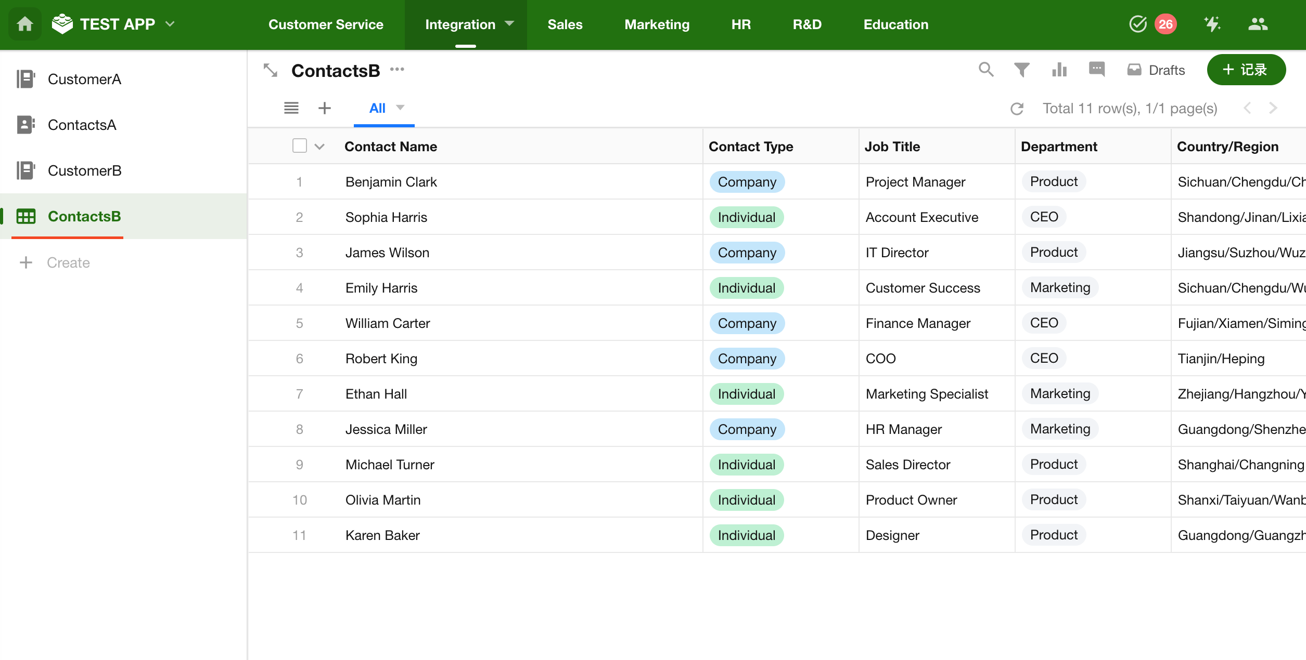This screenshot has height=660, width=1306.
Task: Open the statistics bar chart icon
Action: tap(1059, 70)
